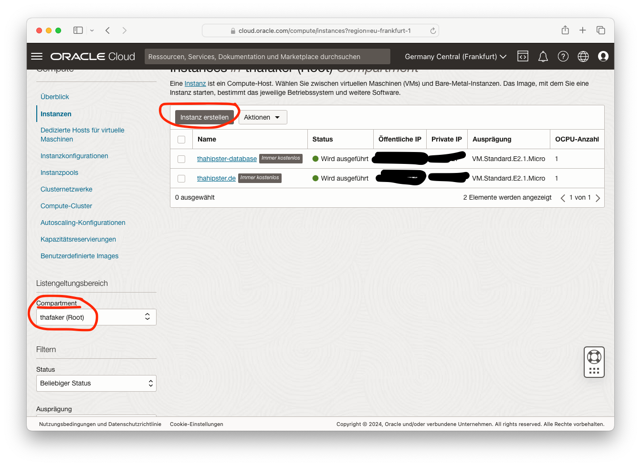The image size is (641, 466).
Task: Check the thahipster.de row checkbox
Action: (x=181, y=178)
